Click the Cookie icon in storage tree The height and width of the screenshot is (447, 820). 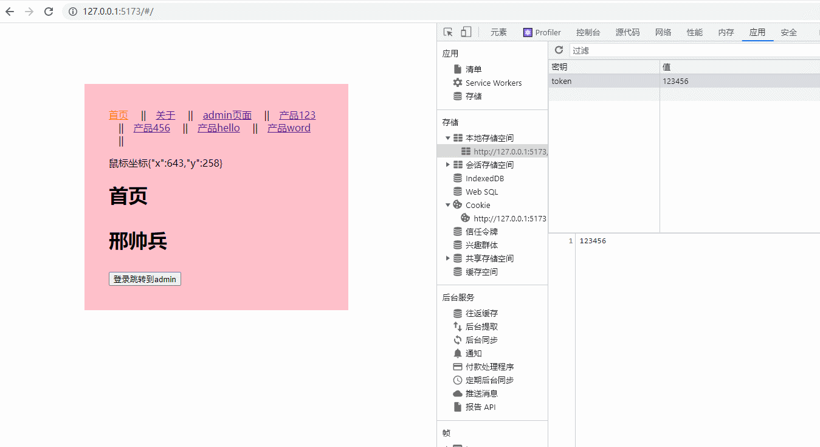point(458,205)
